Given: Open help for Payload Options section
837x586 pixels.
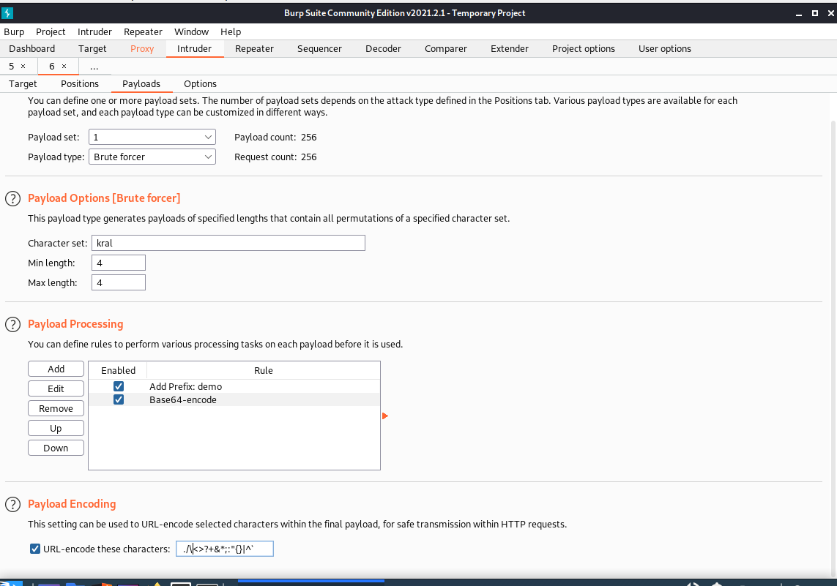Looking at the screenshot, I should click(12, 199).
